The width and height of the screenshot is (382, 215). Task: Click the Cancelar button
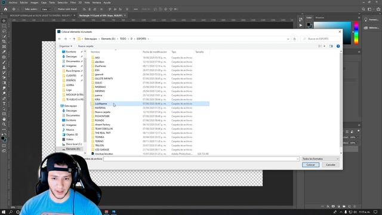tap(330, 165)
